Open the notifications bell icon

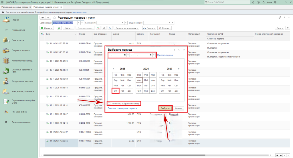254,2
